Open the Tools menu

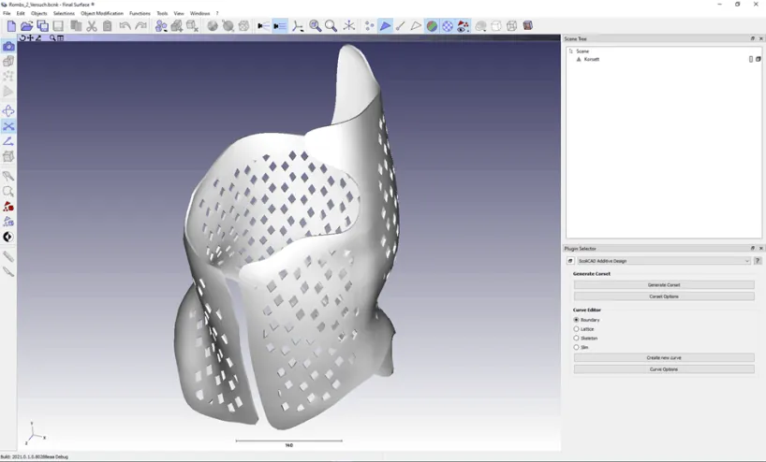162,13
